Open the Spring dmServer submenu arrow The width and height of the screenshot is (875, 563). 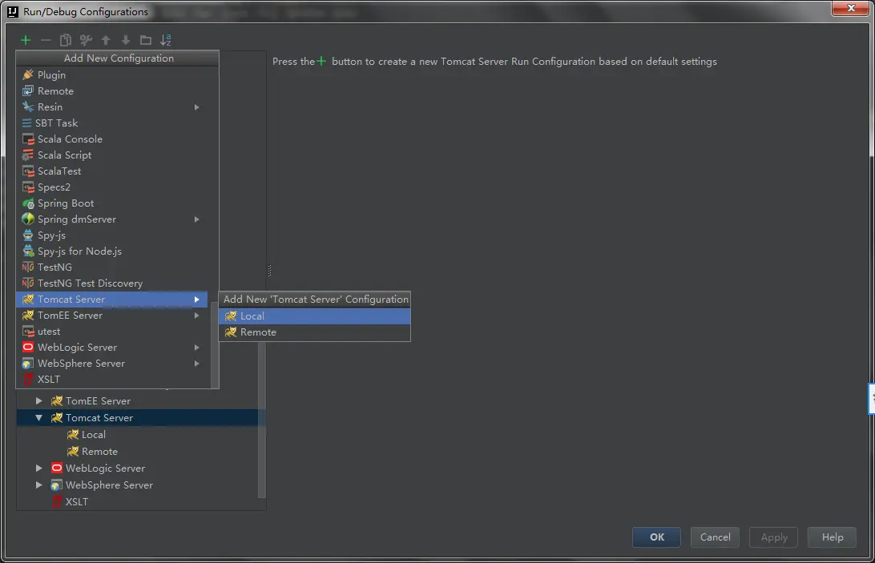[x=196, y=219]
